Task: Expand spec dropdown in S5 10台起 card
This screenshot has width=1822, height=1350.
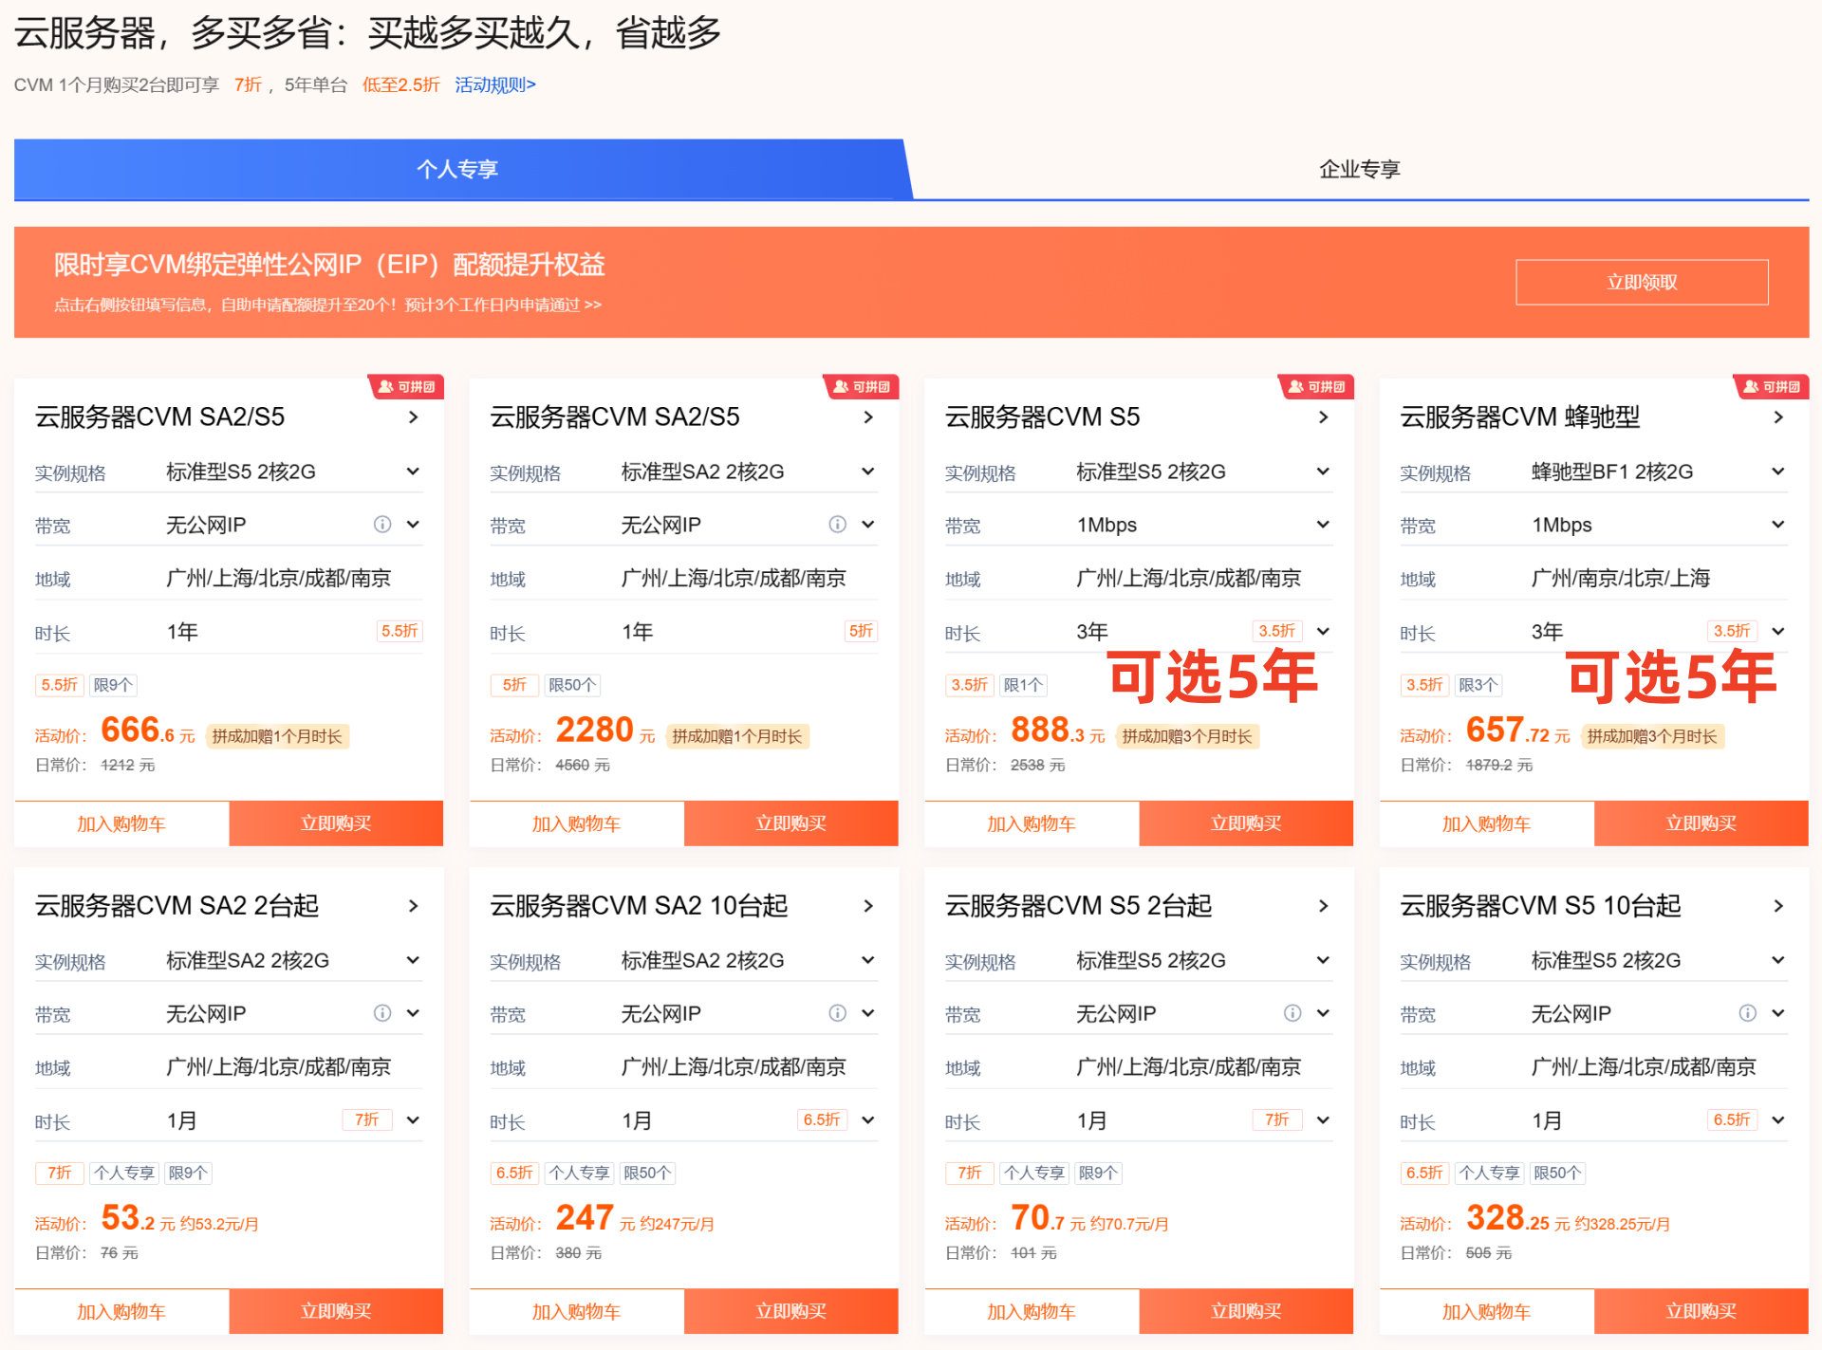Action: click(x=1777, y=960)
